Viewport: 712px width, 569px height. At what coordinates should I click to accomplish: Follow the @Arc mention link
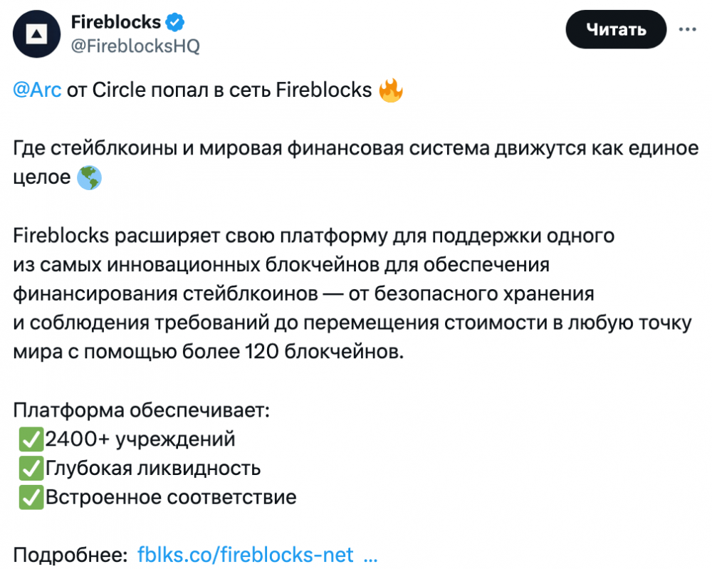38,90
